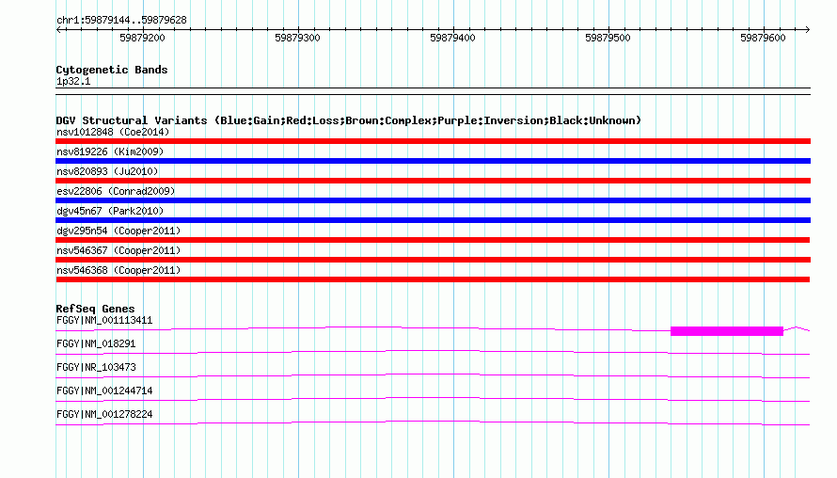Image resolution: width=837 pixels, height=478 pixels.
Task: Select transcript label FGGY|NM_018291
Action: [x=96, y=344]
